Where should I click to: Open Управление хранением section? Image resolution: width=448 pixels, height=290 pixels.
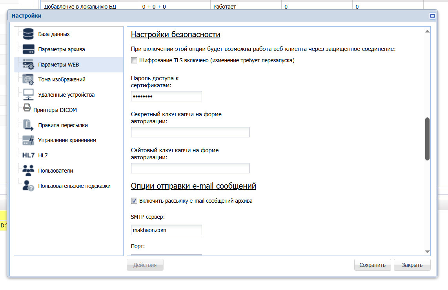click(x=67, y=140)
